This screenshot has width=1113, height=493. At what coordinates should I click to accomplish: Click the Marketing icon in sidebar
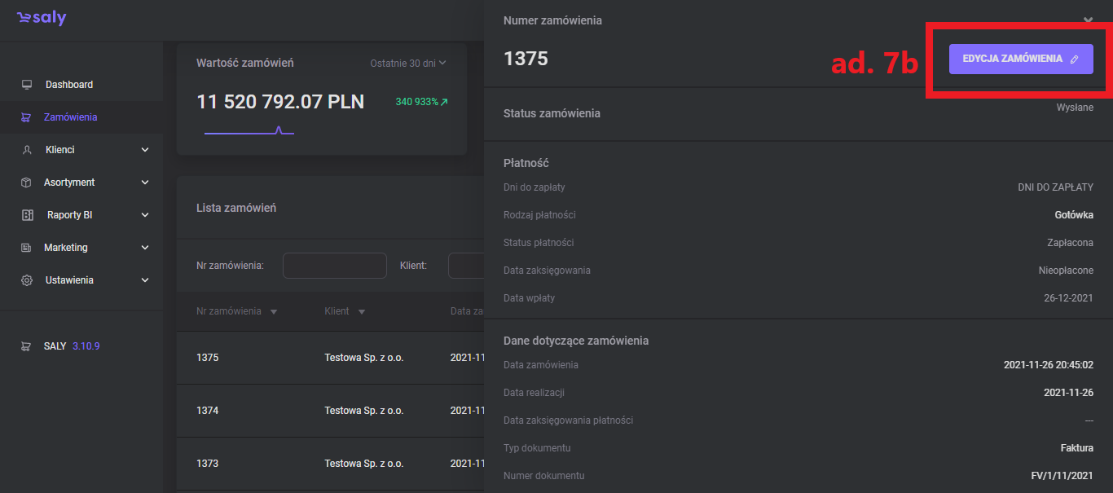click(x=27, y=248)
